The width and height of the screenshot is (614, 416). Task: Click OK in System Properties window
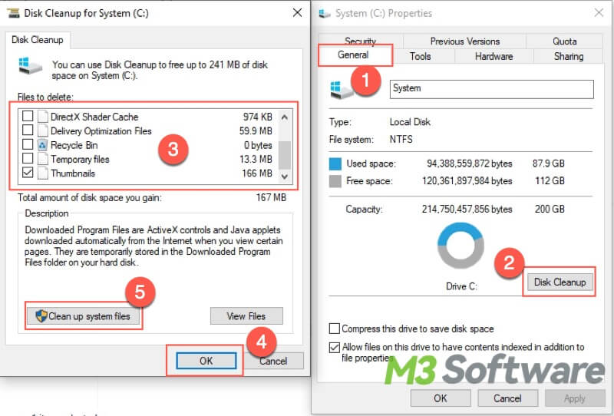click(441, 398)
